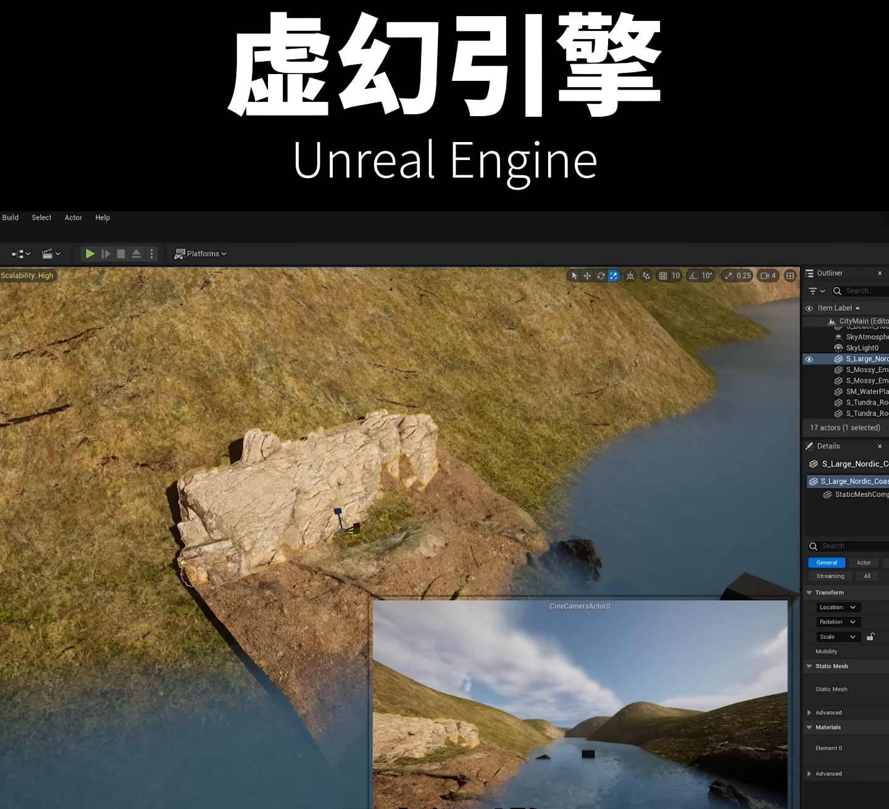Toggle world/local coordinate space icon
The image size is (889, 809).
tap(630, 276)
